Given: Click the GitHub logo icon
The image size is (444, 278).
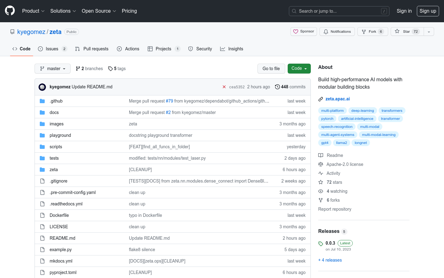Looking at the screenshot, I should [10, 11].
